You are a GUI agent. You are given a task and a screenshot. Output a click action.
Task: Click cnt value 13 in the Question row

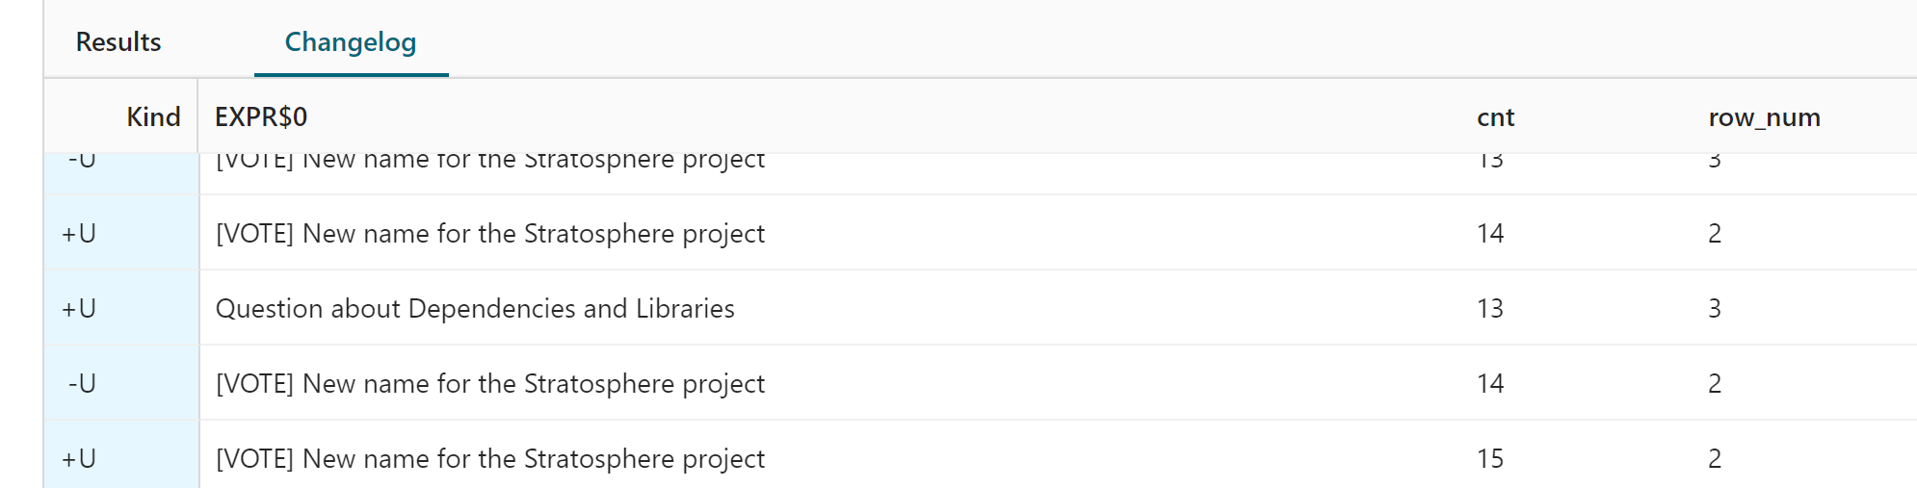click(x=1490, y=308)
